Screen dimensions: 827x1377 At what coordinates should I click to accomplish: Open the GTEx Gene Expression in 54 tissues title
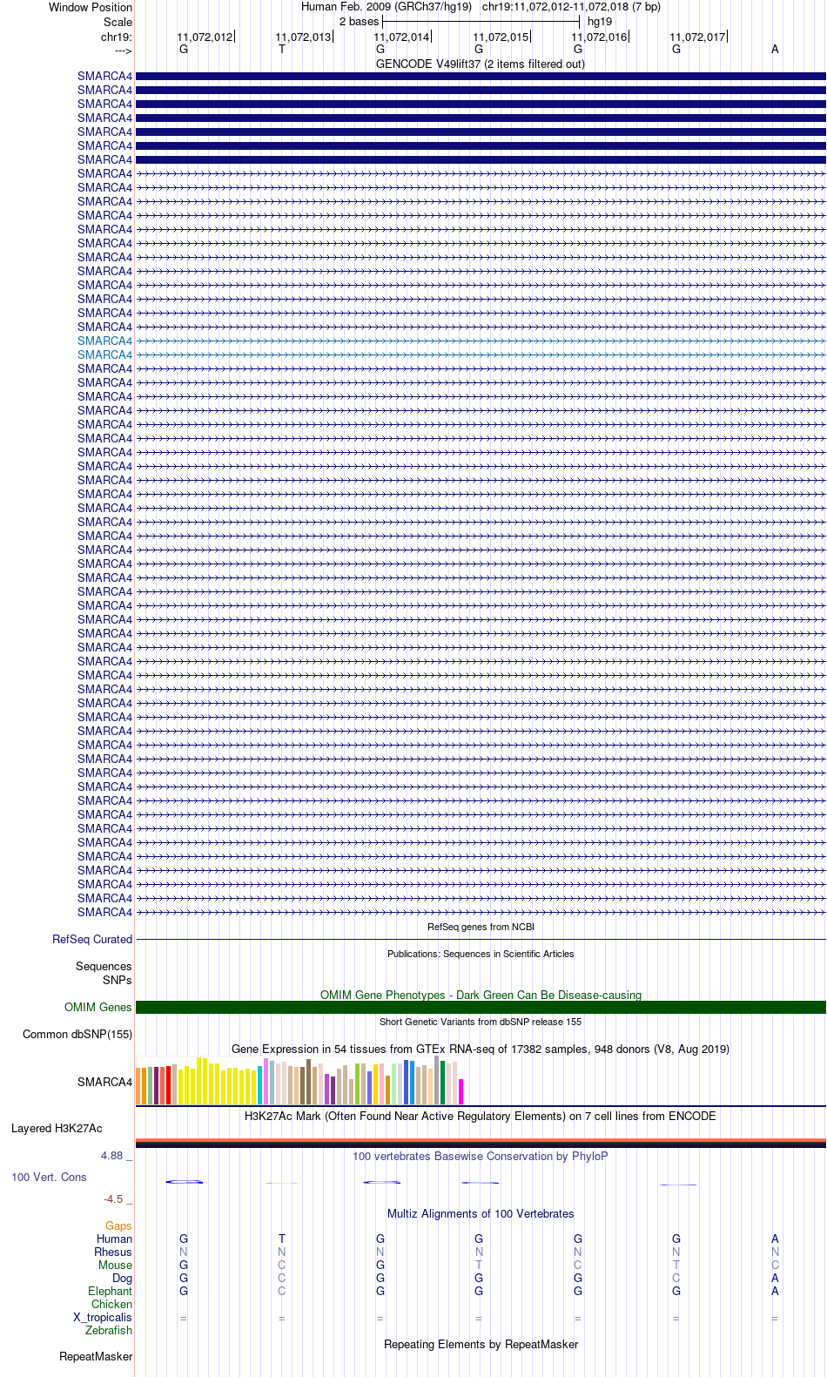click(x=481, y=1050)
